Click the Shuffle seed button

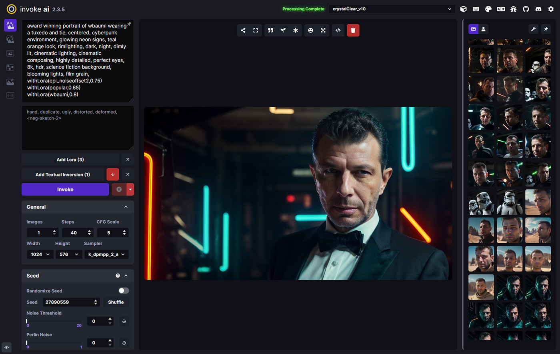pos(116,302)
